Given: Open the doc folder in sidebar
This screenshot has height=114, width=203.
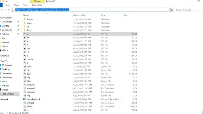Looking at the screenshot, I should 3,38.
